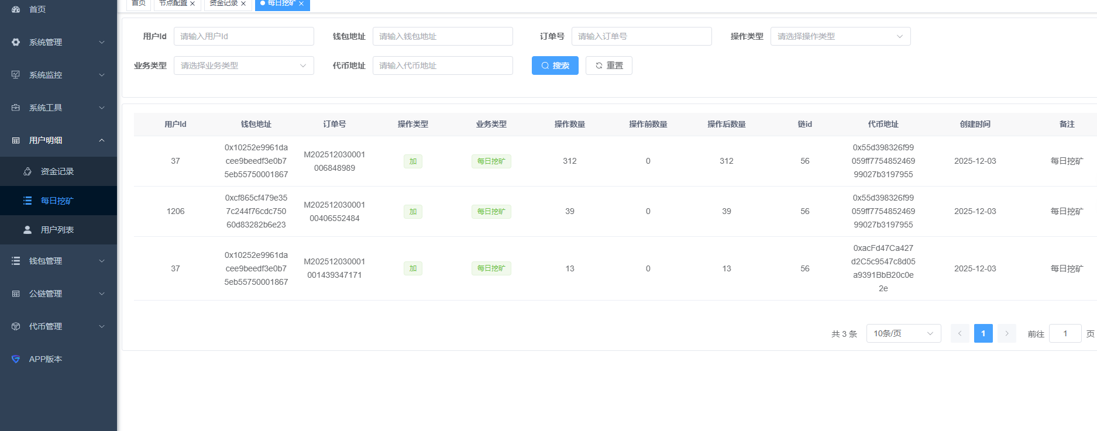Close the 资金记录 tab
The height and width of the screenshot is (431, 1097).
pyautogui.click(x=243, y=4)
